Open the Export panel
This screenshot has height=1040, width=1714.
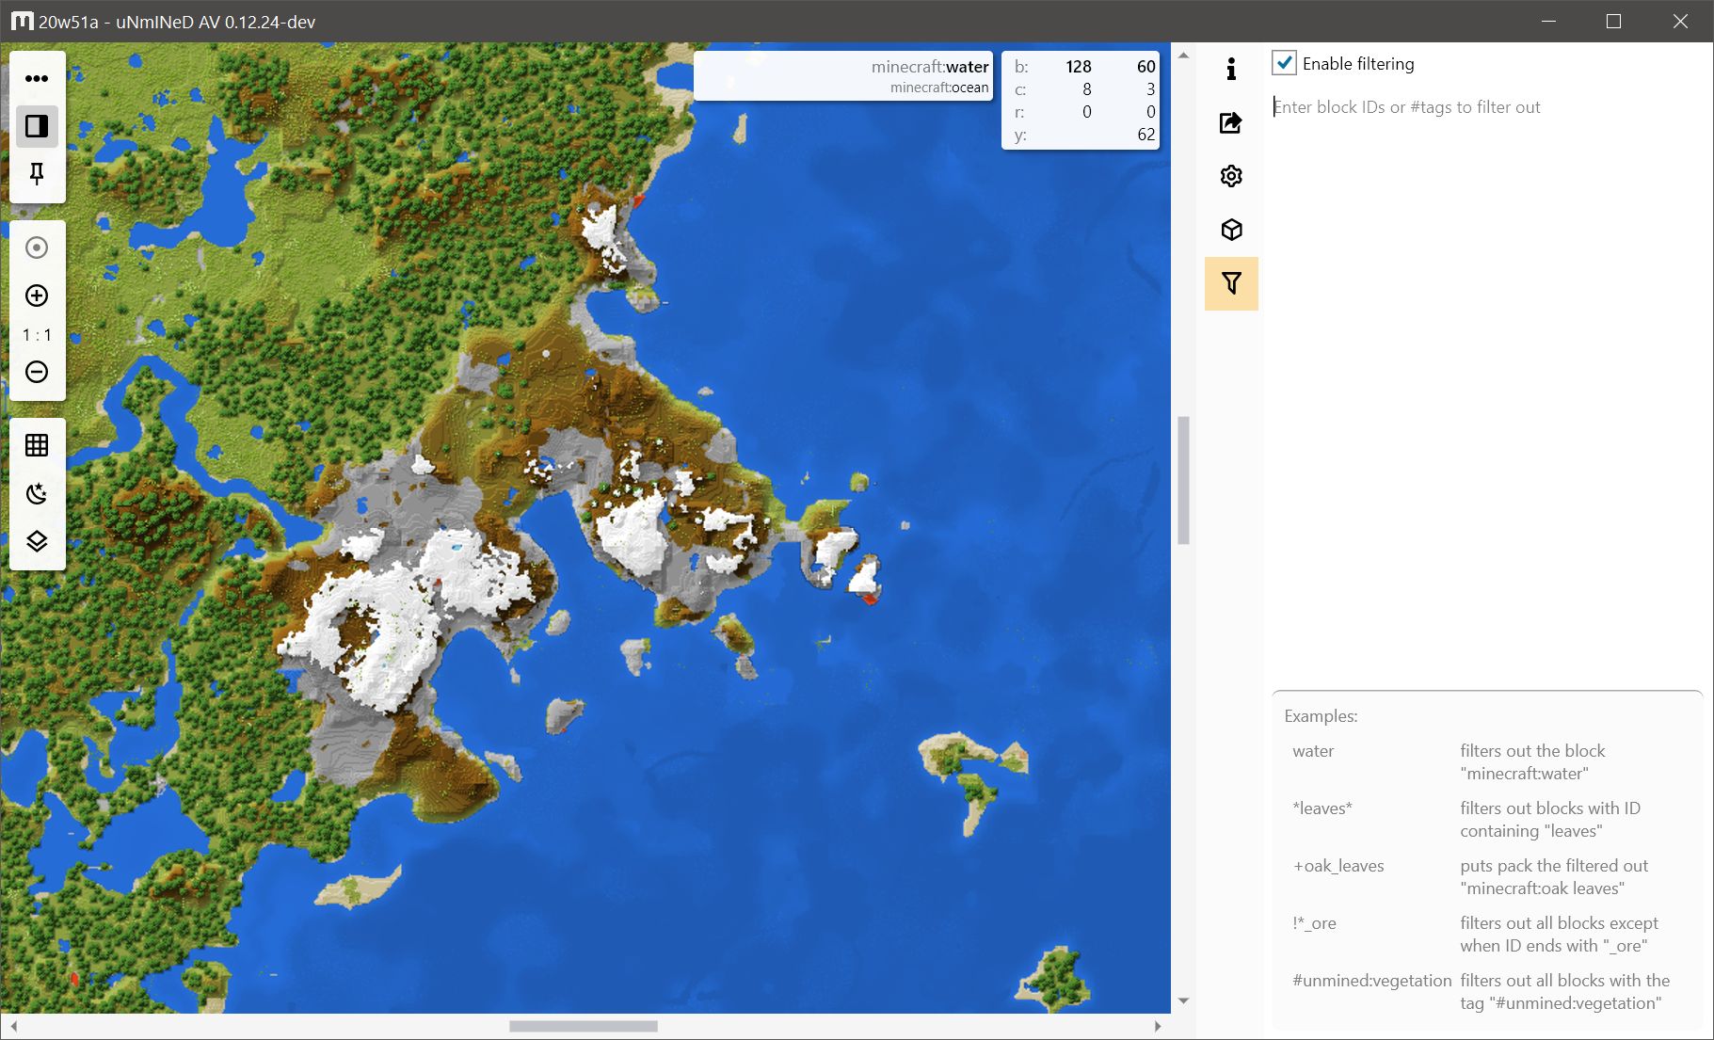(1232, 123)
